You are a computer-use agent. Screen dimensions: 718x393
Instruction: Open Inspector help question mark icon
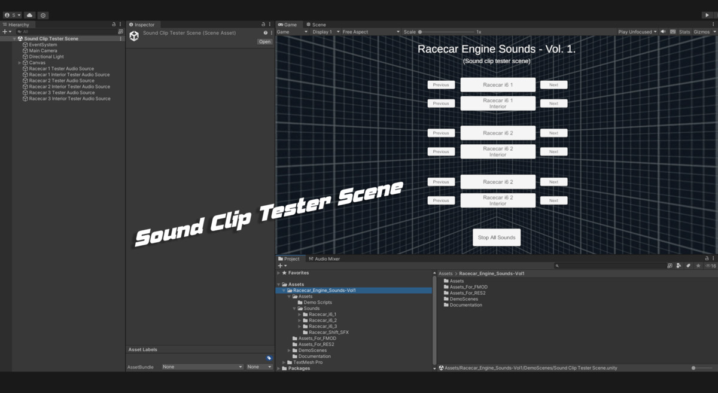click(x=266, y=33)
